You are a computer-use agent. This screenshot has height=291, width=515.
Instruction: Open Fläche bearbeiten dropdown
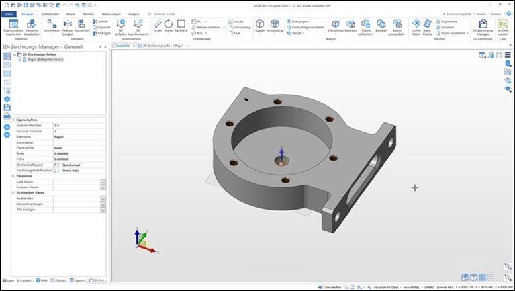click(x=452, y=34)
